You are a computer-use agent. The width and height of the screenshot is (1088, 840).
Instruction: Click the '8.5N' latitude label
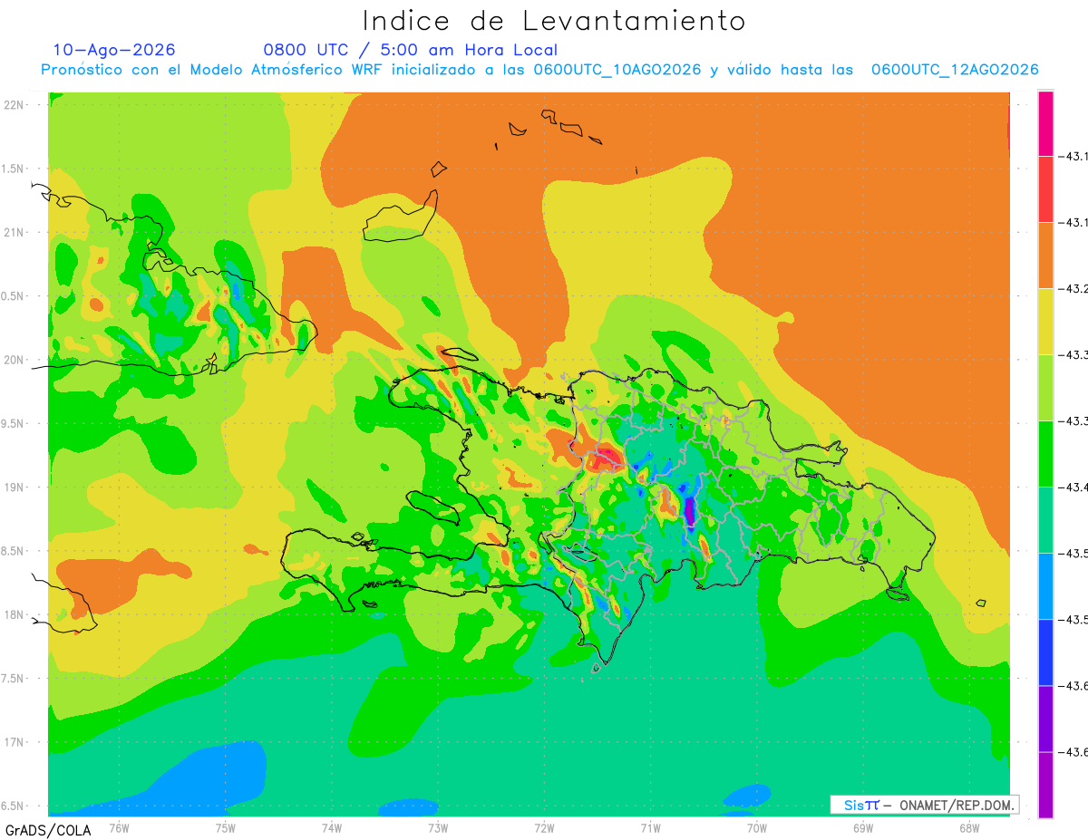point(14,551)
